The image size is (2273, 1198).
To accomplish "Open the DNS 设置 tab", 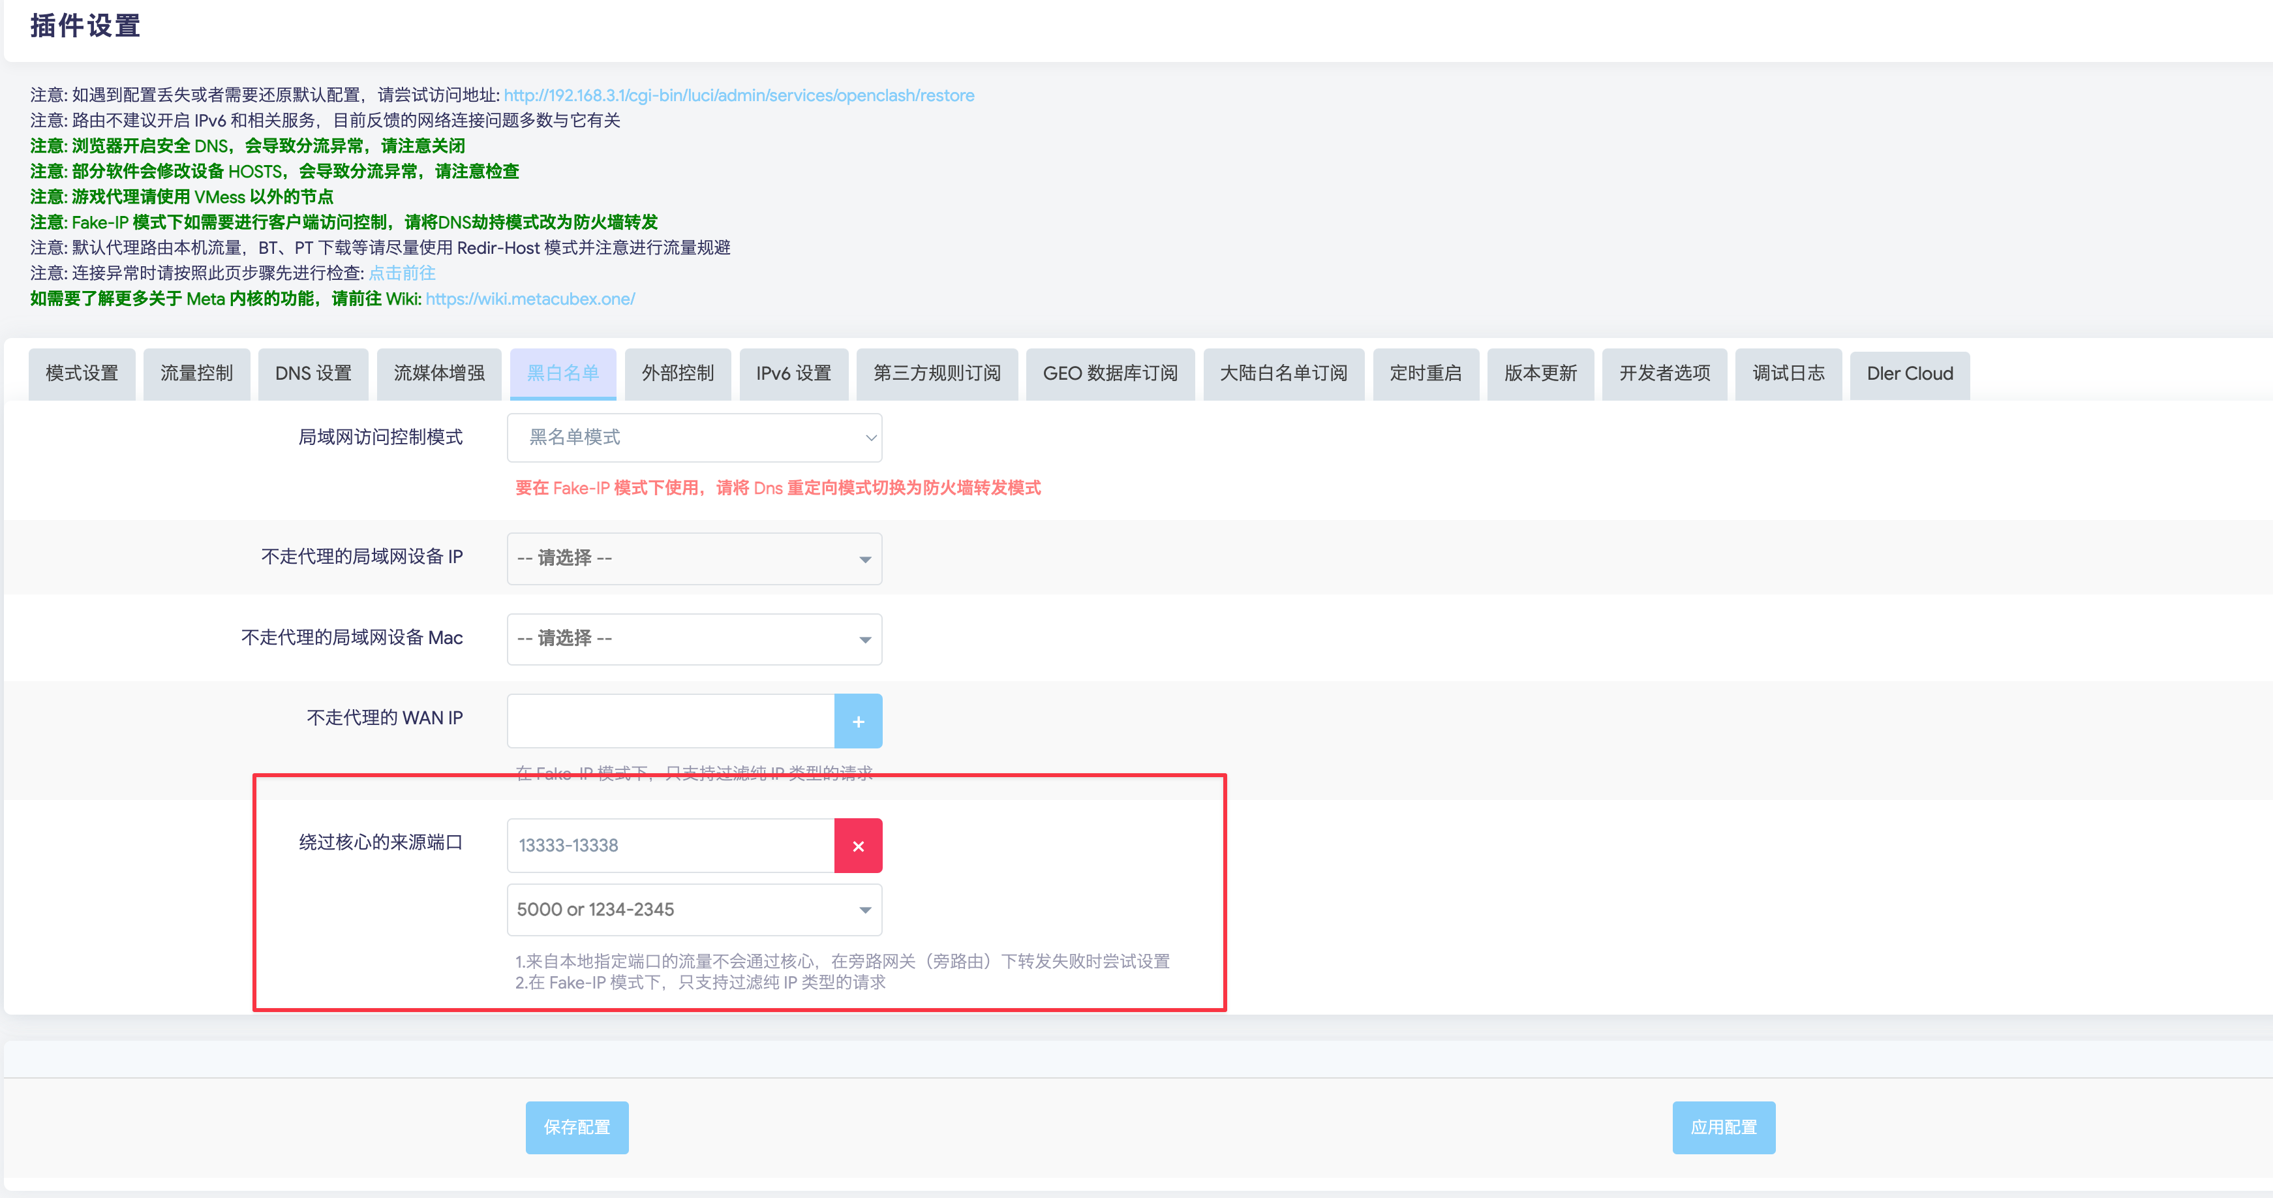I will 313,374.
